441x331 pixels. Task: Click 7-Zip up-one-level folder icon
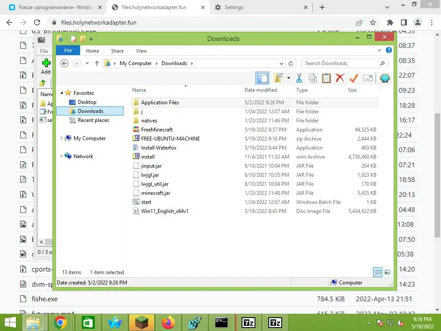click(x=43, y=83)
